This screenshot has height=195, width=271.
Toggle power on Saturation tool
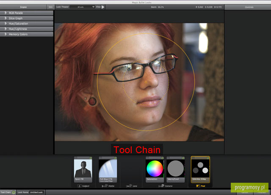click(x=162, y=158)
